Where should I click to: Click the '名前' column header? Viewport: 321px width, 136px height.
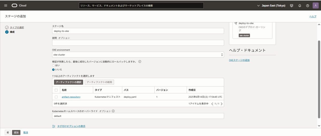click(x=64, y=90)
